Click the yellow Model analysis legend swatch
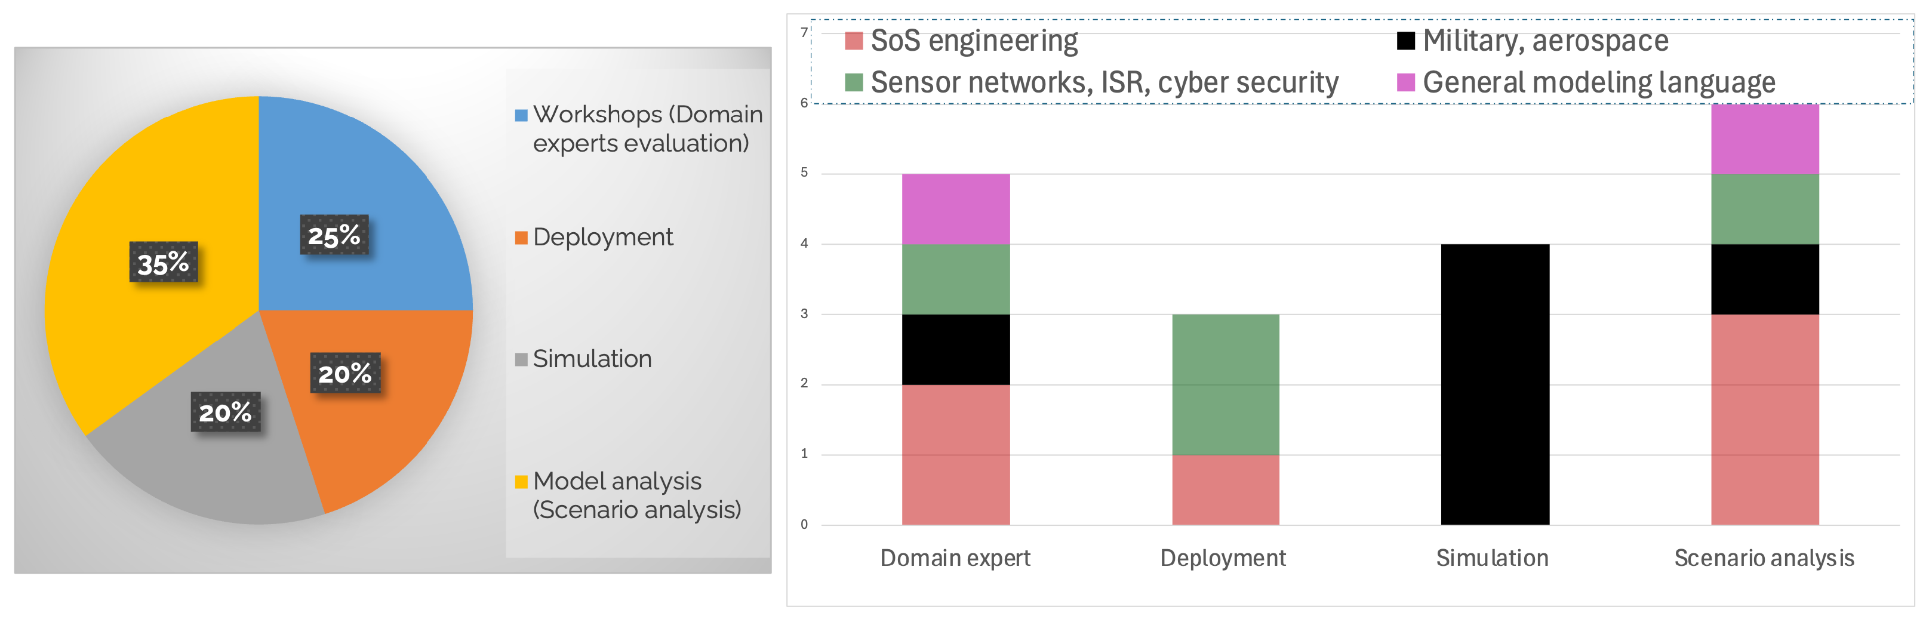 521,482
